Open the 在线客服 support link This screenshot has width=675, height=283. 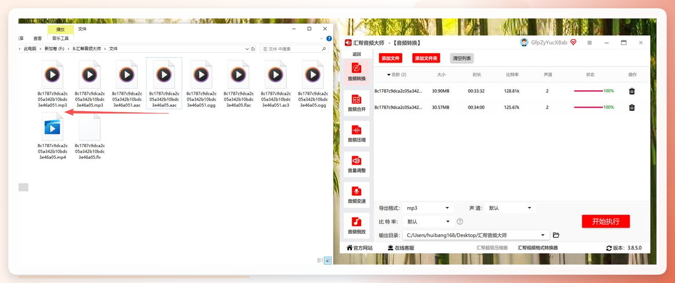pyautogui.click(x=401, y=248)
